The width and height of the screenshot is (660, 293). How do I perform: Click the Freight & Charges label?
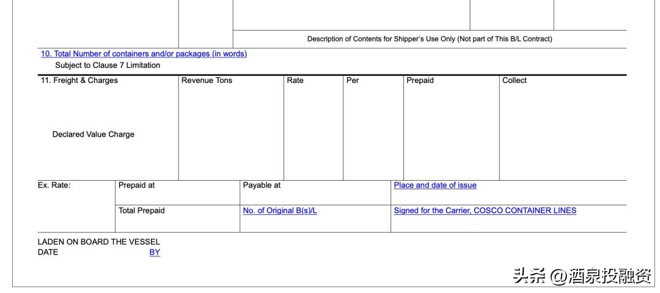79,81
